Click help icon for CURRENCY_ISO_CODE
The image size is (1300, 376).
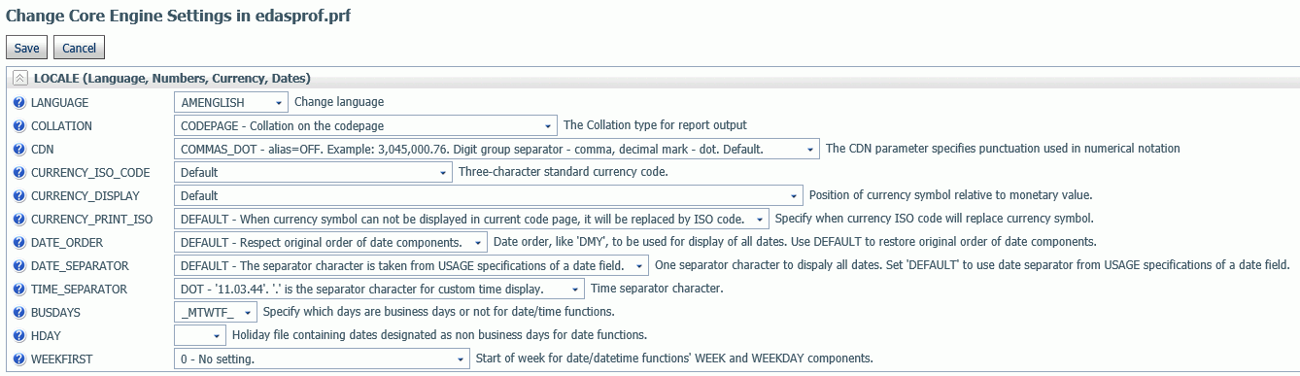(x=19, y=172)
